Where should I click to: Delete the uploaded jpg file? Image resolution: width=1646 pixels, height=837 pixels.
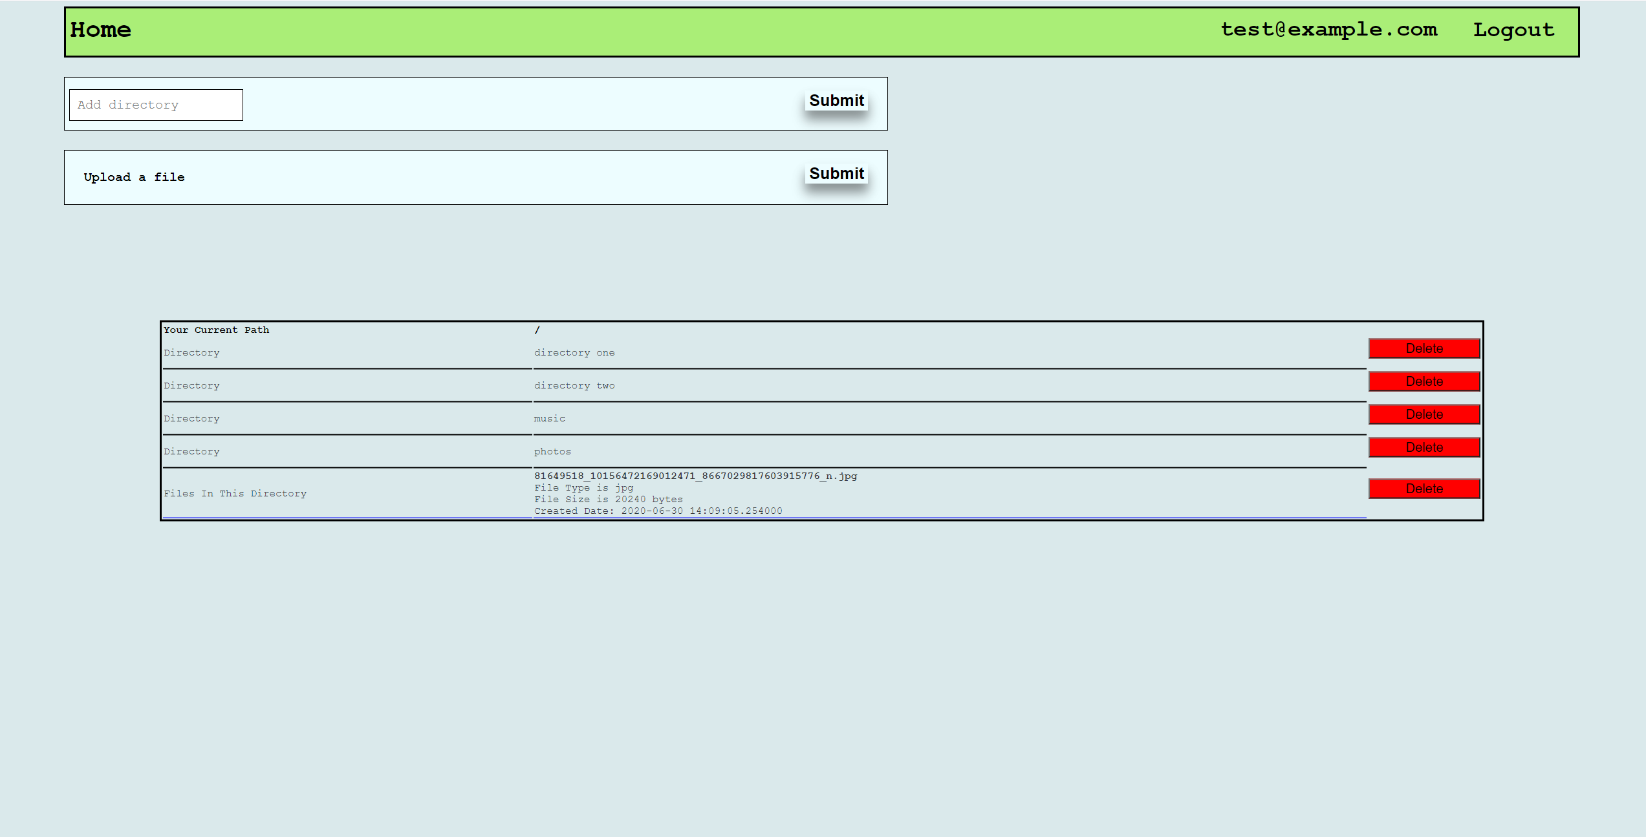pos(1424,489)
